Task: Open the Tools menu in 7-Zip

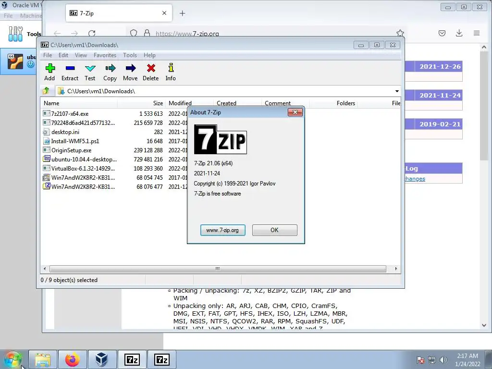Action: [x=130, y=55]
